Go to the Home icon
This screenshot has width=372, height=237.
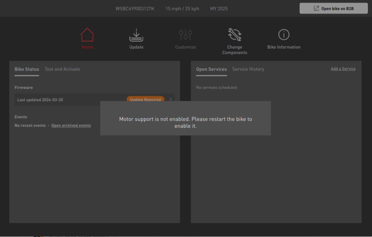tap(87, 35)
